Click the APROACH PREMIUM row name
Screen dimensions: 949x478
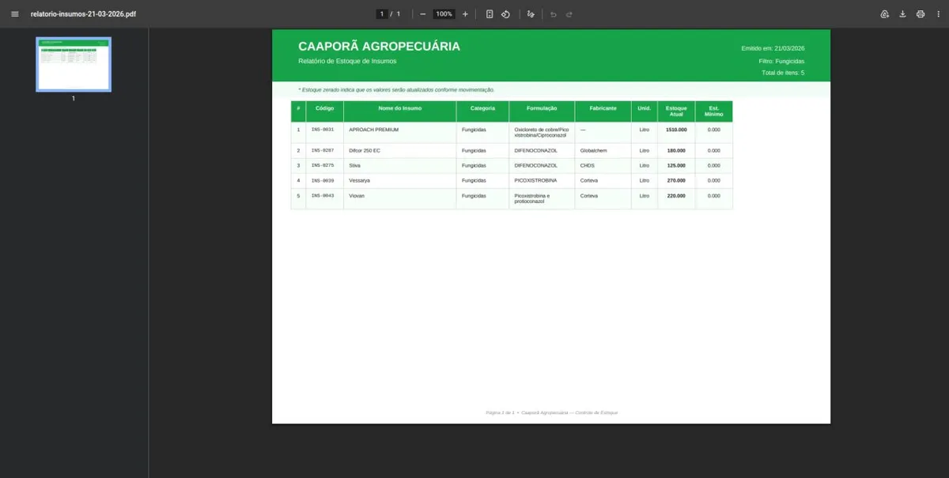click(373, 130)
